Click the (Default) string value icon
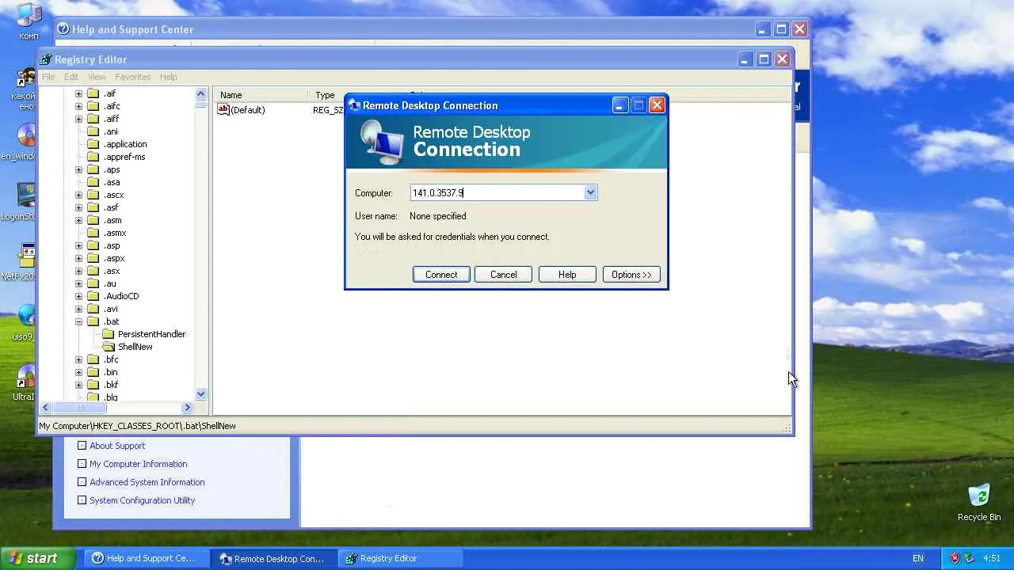The image size is (1014, 570). 223,110
